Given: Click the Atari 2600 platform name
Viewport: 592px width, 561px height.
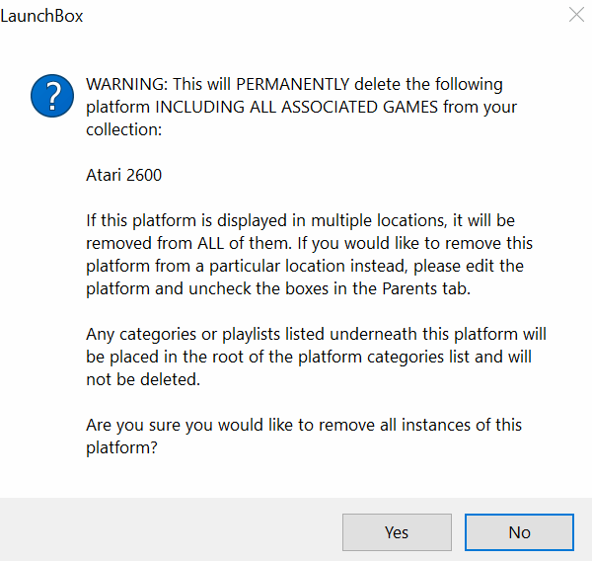Looking at the screenshot, I should (x=124, y=175).
